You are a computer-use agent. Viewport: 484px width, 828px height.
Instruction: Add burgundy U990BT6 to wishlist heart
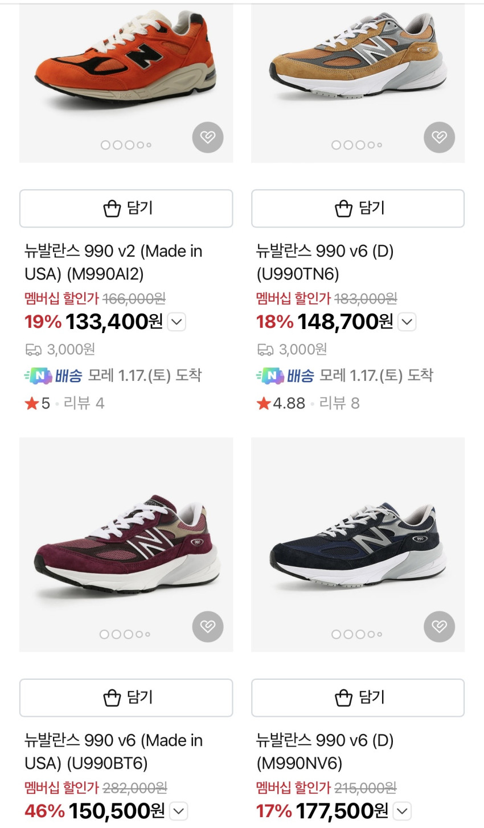tap(208, 627)
